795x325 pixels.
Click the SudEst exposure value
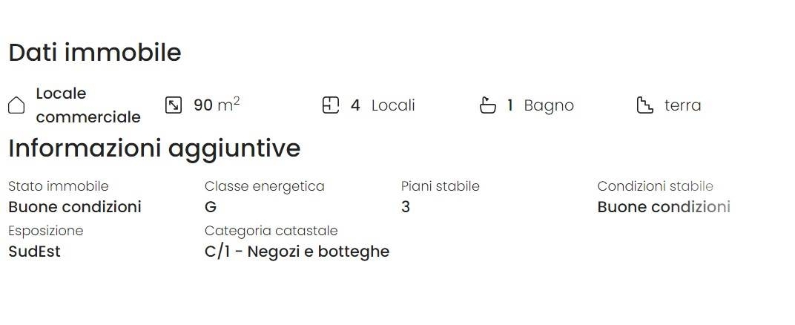pos(34,252)
